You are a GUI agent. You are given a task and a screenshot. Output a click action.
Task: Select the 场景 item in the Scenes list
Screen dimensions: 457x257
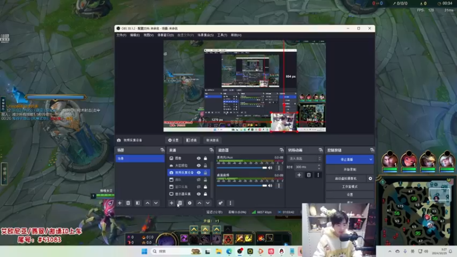click(x=140, y=158)
